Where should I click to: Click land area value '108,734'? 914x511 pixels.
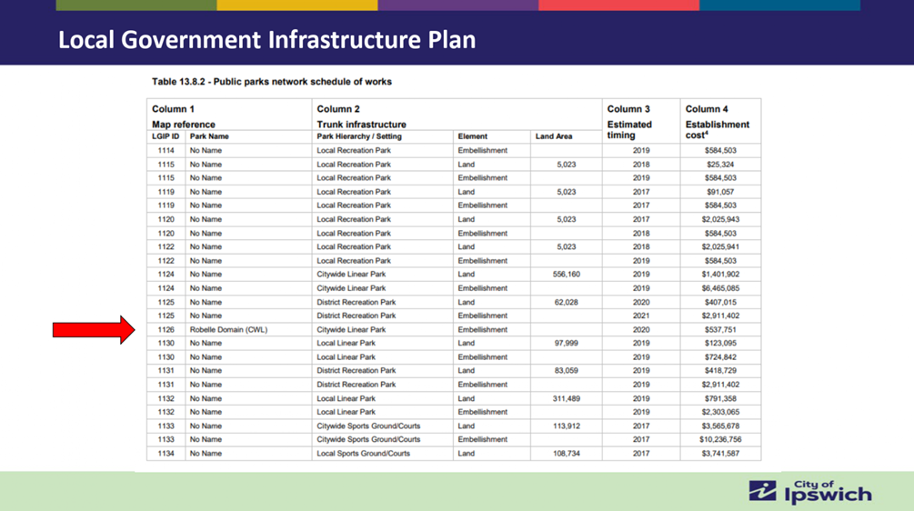567,454
